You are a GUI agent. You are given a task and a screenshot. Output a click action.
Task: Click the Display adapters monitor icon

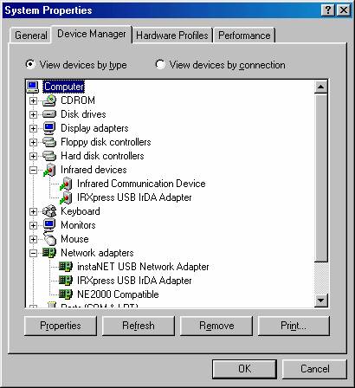[x=49, y=128]
